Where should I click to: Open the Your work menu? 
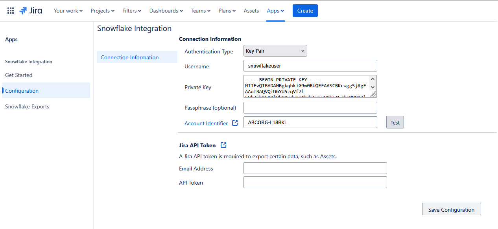pyautogui.click(x=68, y=11)
